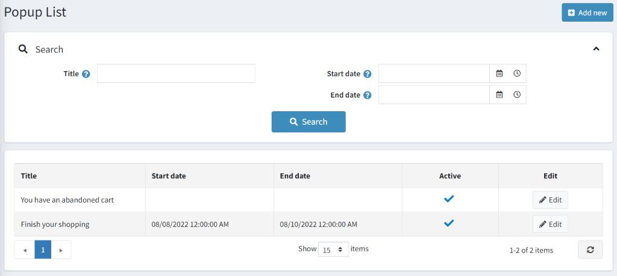This screenshot has height=276, width=617.
Task: Open the End date calendar picker
Action: [499, 94]
